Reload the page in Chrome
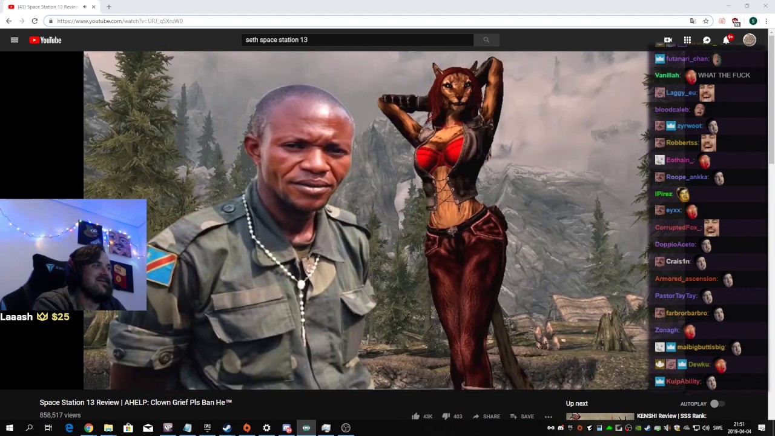 (x=35, y=21)
